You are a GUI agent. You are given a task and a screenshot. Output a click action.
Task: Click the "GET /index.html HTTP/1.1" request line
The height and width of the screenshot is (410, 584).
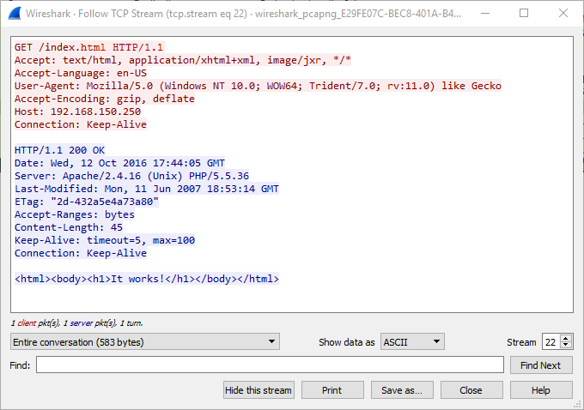[89, 47]
